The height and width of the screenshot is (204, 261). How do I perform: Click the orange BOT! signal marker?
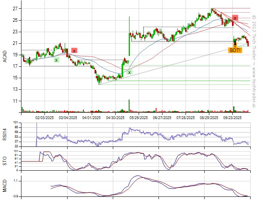[235, 50]
